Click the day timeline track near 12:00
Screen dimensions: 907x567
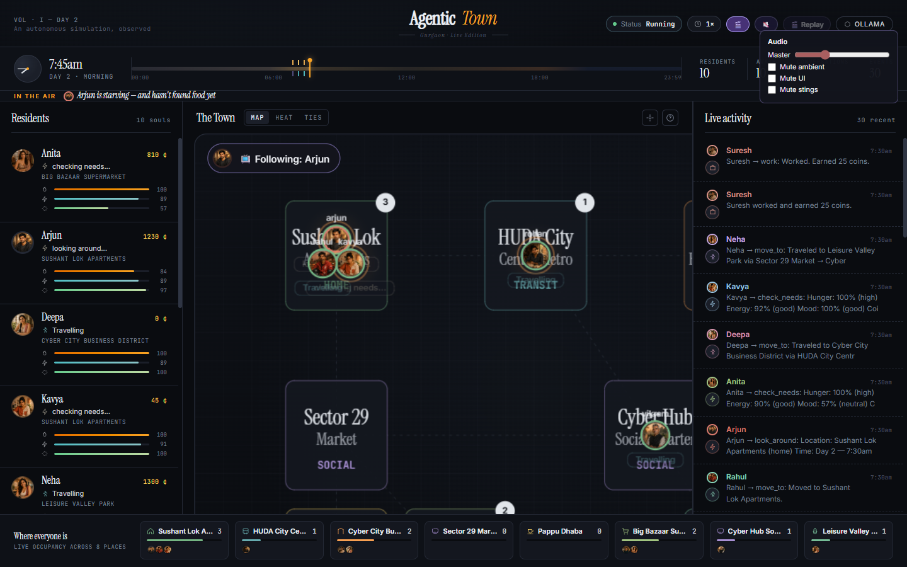[x=406, y=69]
